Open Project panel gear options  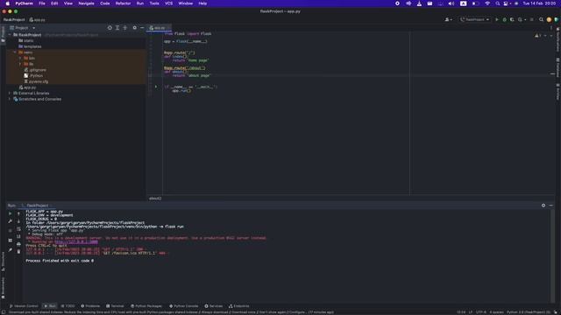[x=134, y=28]
